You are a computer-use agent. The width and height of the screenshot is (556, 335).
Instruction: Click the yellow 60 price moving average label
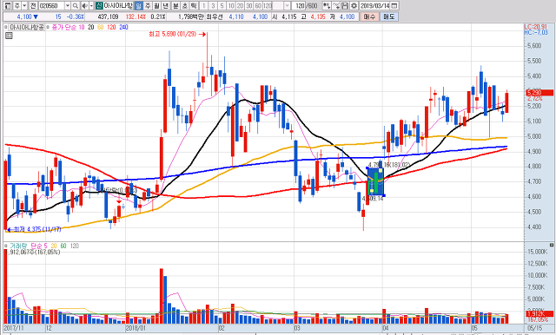pos(101,27)
